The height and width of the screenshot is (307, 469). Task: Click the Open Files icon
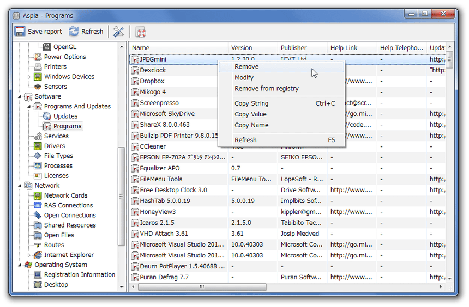[x=38, y=235]
